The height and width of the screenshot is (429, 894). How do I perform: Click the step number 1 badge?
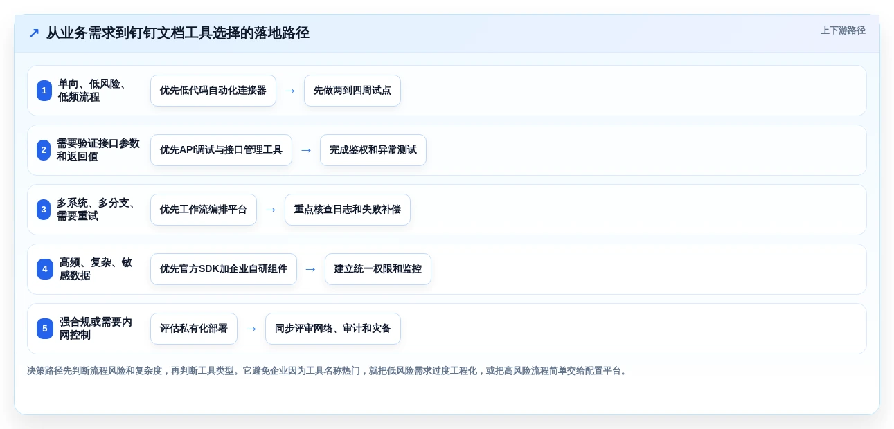point(44,91)
